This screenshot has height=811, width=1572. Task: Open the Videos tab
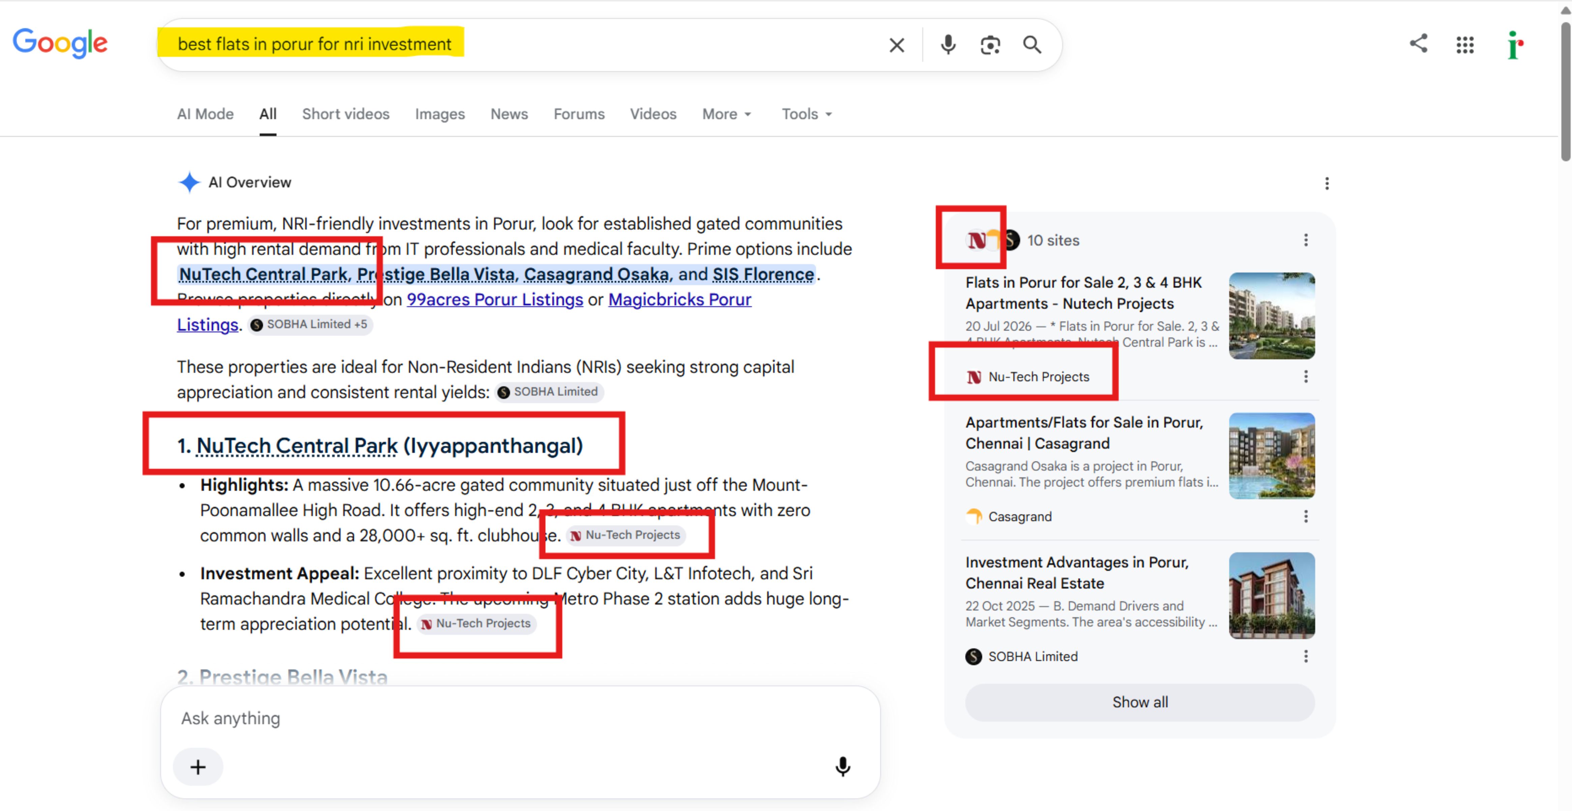[653, 114]
